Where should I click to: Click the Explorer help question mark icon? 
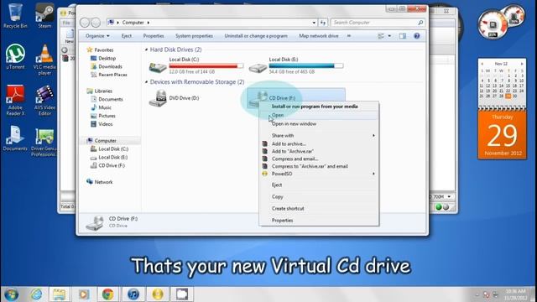417,36
